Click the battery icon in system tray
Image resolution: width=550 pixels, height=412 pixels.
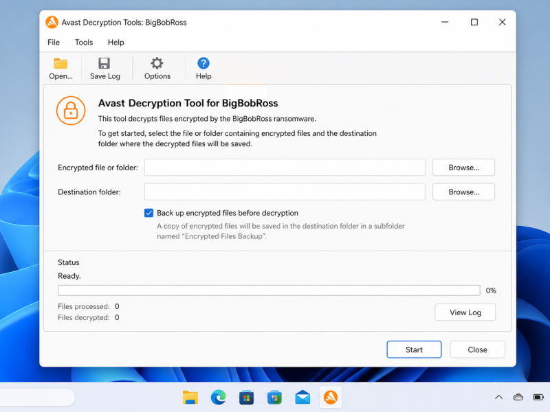click(x=538, y=398)
